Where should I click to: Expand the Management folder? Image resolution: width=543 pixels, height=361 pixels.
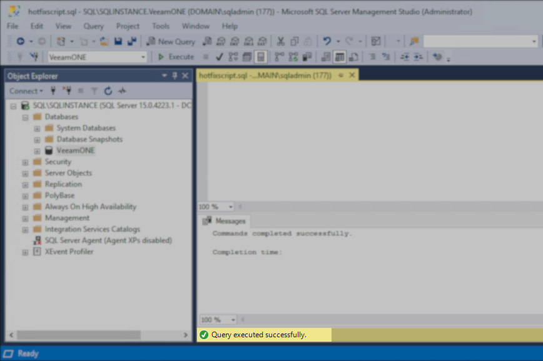(x=25, y=219)
